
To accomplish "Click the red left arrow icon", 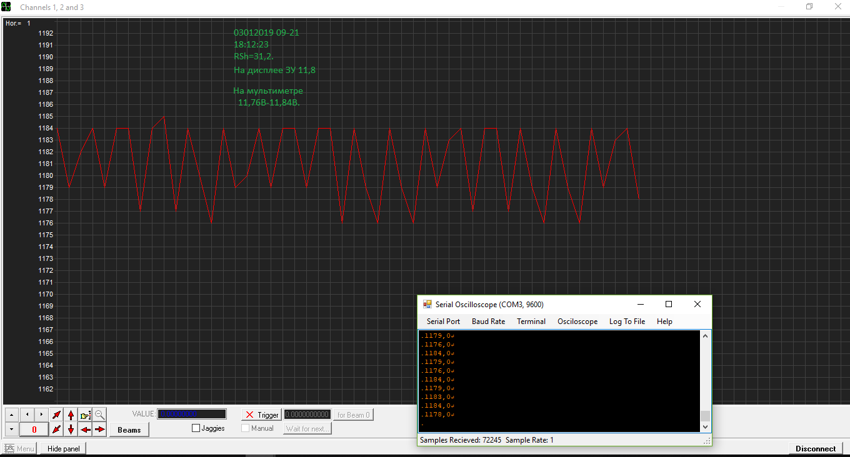I will [86, 430].
